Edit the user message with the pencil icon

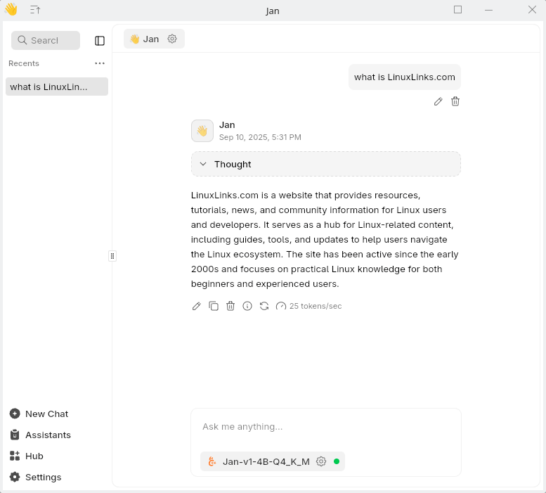coord(438,101)
